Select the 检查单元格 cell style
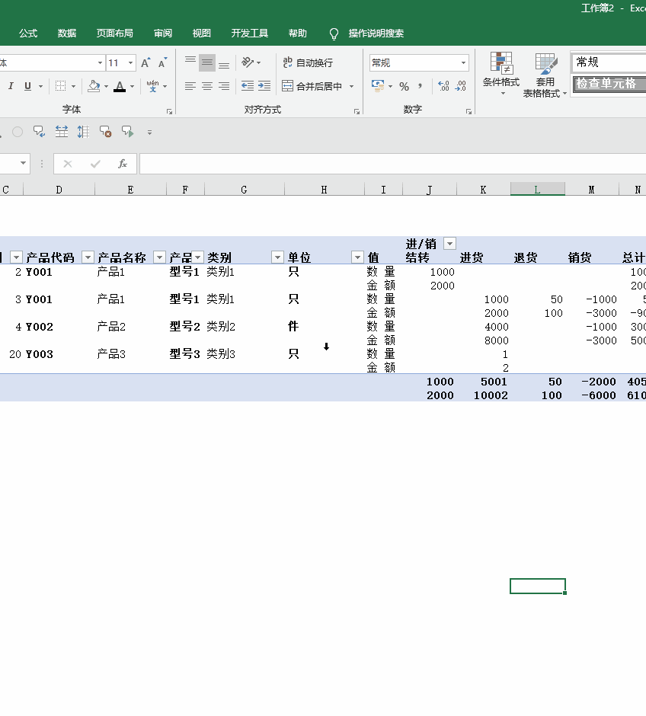The width and height of the screenshot is (646, 716). coord(609,84)
